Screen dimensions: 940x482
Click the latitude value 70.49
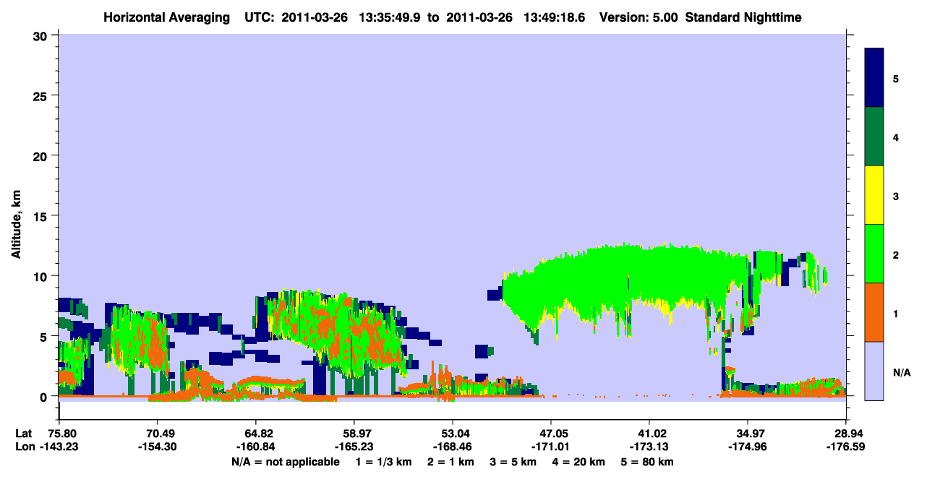(158, 434)
